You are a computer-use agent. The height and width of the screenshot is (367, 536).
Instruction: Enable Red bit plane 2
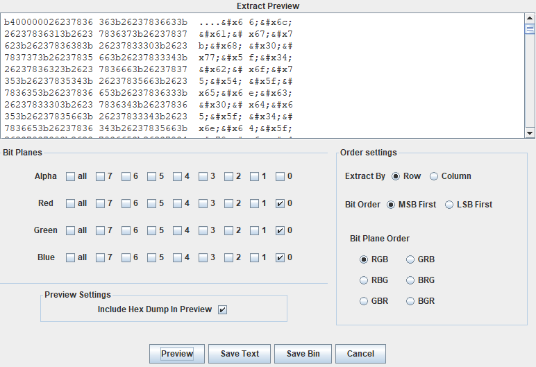[228, 204]
